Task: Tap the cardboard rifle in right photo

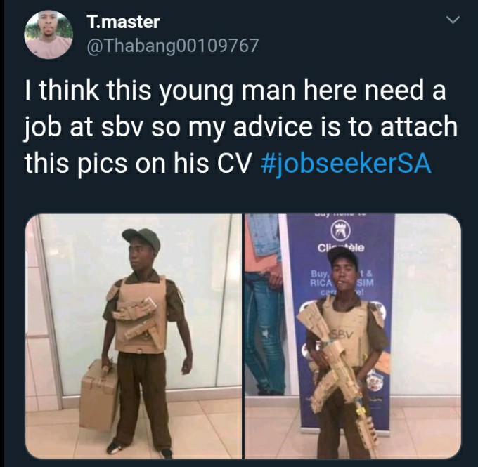Action: (x=339, y=372)
